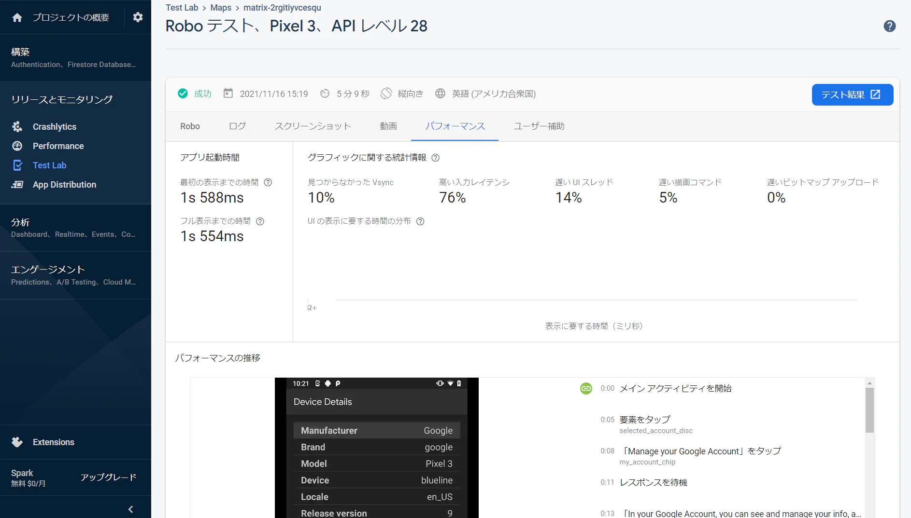The height and width of the screenshot is (518, 911).
Task: Click the Performance gauge icon in sidebar
Action: coord(17,146)
